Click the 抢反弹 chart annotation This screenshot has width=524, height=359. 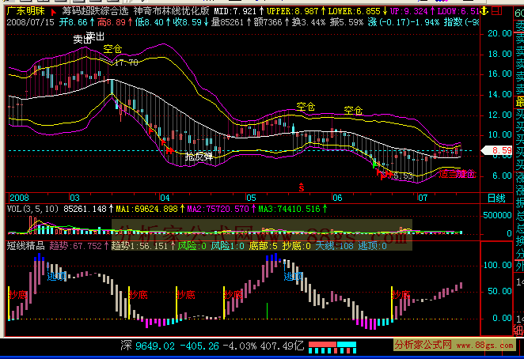[x=199, y=157]
